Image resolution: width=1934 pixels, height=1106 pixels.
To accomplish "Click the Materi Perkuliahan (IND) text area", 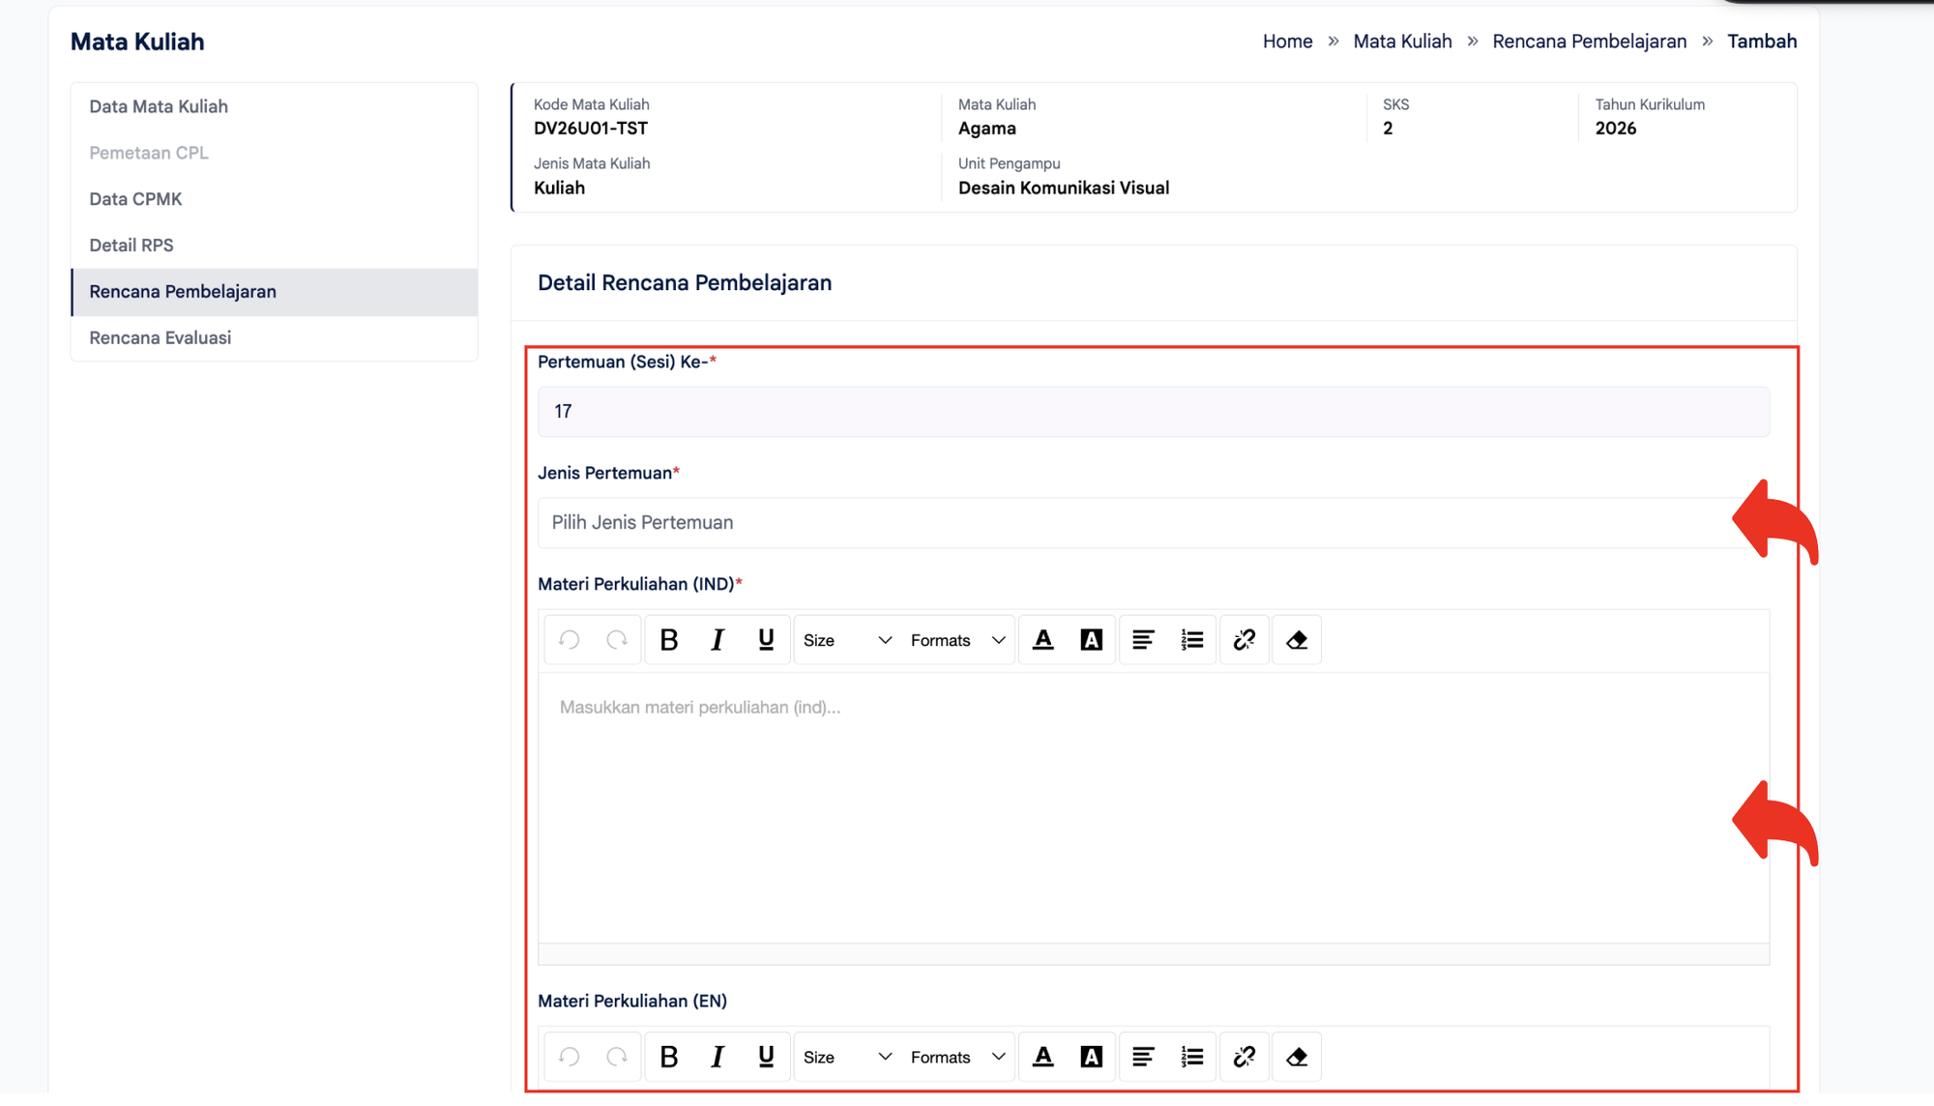I will coord(1153,808).
